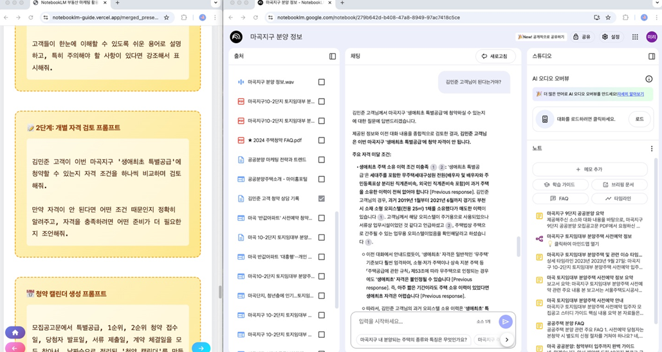Go to next slide in left window
This screenshot has height=352, width=662.
click(201, 348)
